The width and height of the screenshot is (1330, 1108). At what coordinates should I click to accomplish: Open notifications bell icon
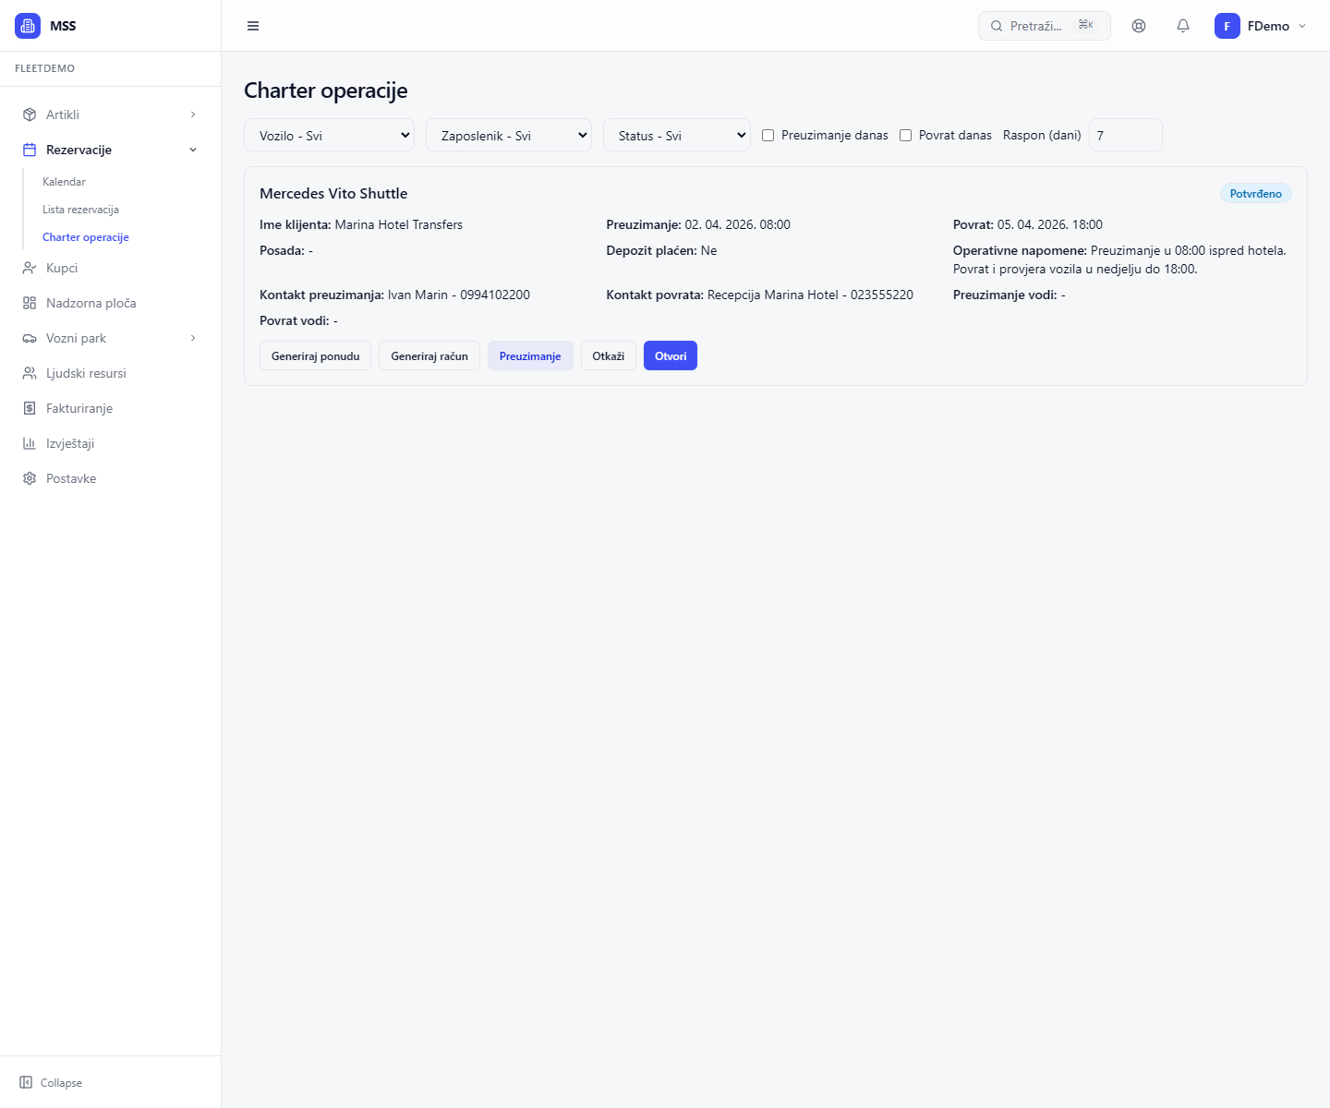coord(1183,26)
